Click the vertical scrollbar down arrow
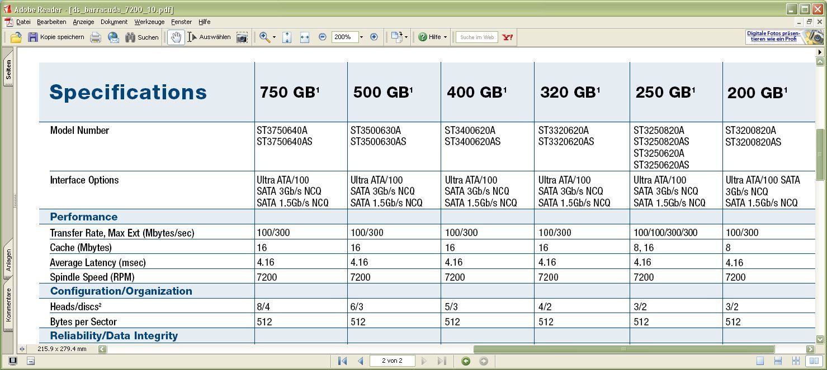Viewport: 827px width, 370px height. [x=820, y=339]
